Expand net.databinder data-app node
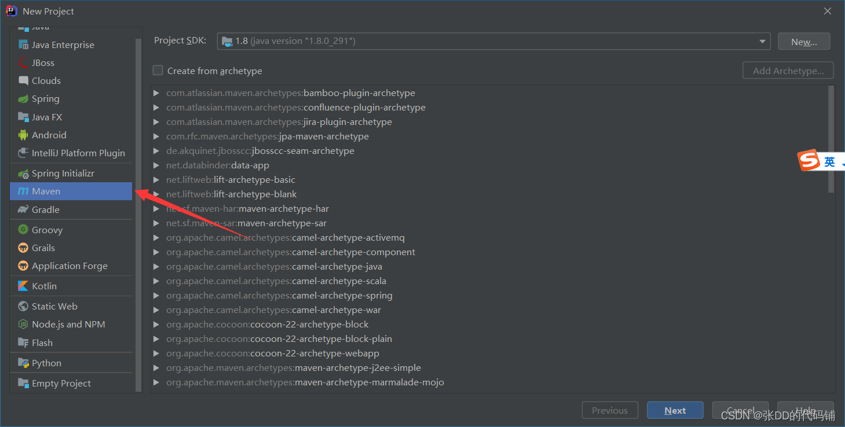Image resolution: width=845 pixels, height=427 pixels. pos(156,165)
